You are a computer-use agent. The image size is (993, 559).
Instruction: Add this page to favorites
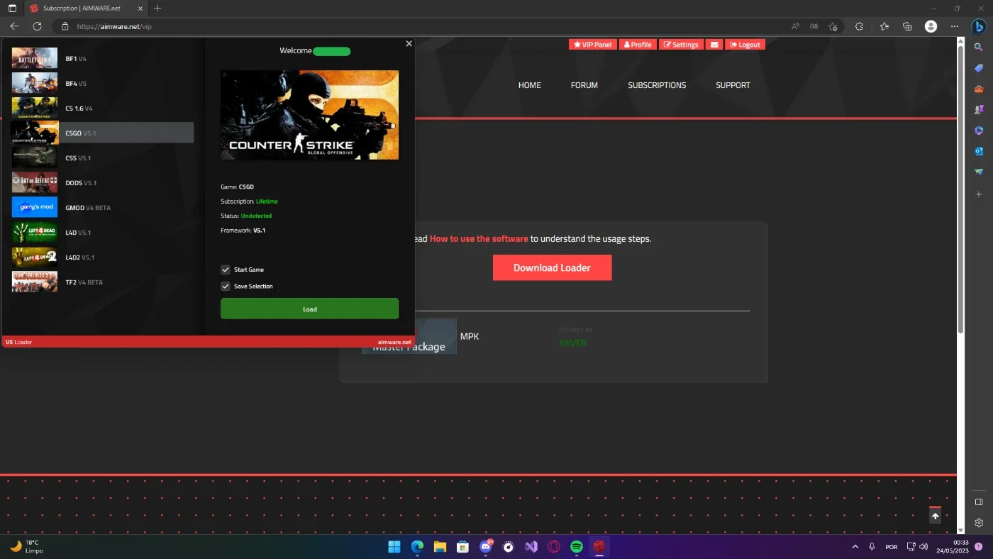pyautogui.click(x=833, y=26)
